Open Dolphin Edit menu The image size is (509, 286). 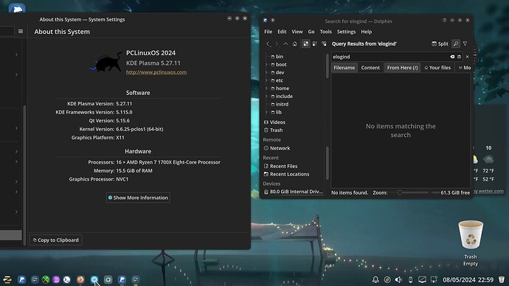[x=282, y=32]
